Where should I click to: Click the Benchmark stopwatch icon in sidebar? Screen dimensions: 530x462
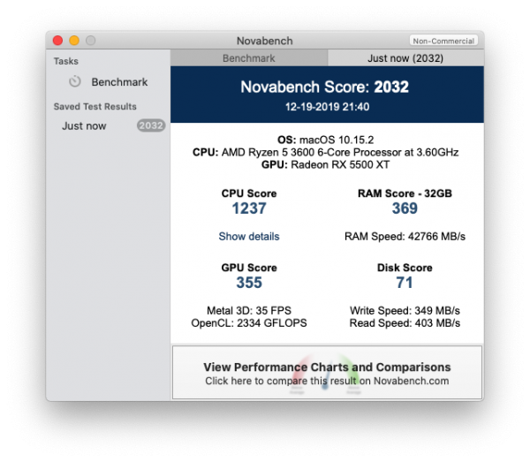coord(75,82)
